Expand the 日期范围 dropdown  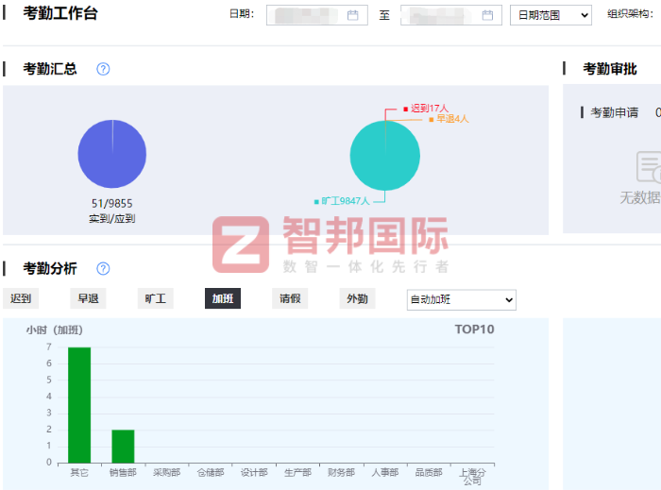tap(550, 15)
